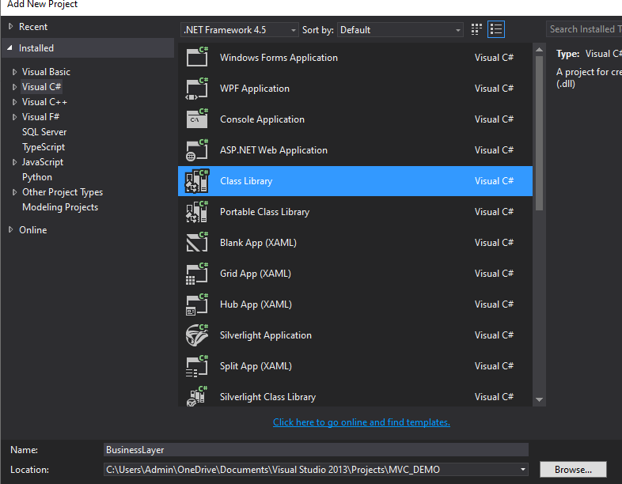Click the template list scroll down arrow

pos(539,399)
